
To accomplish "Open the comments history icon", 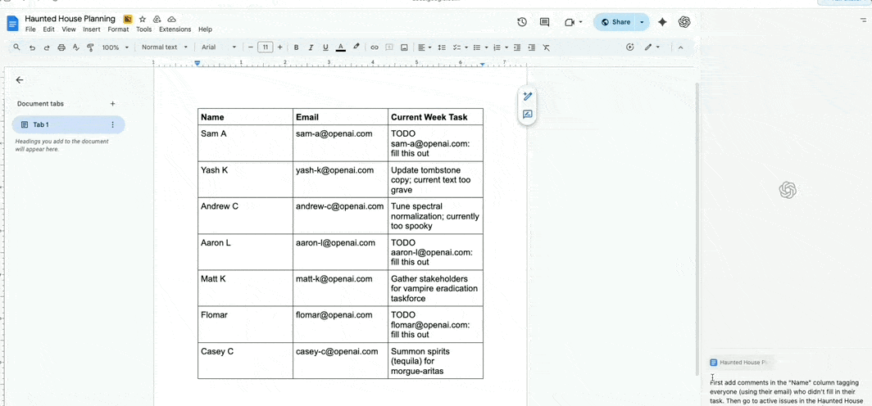I will pyautogui.click(x=544, y=22).
